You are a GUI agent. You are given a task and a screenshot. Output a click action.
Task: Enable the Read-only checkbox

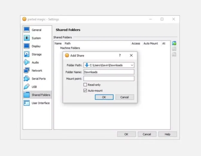tap(85, 85)
